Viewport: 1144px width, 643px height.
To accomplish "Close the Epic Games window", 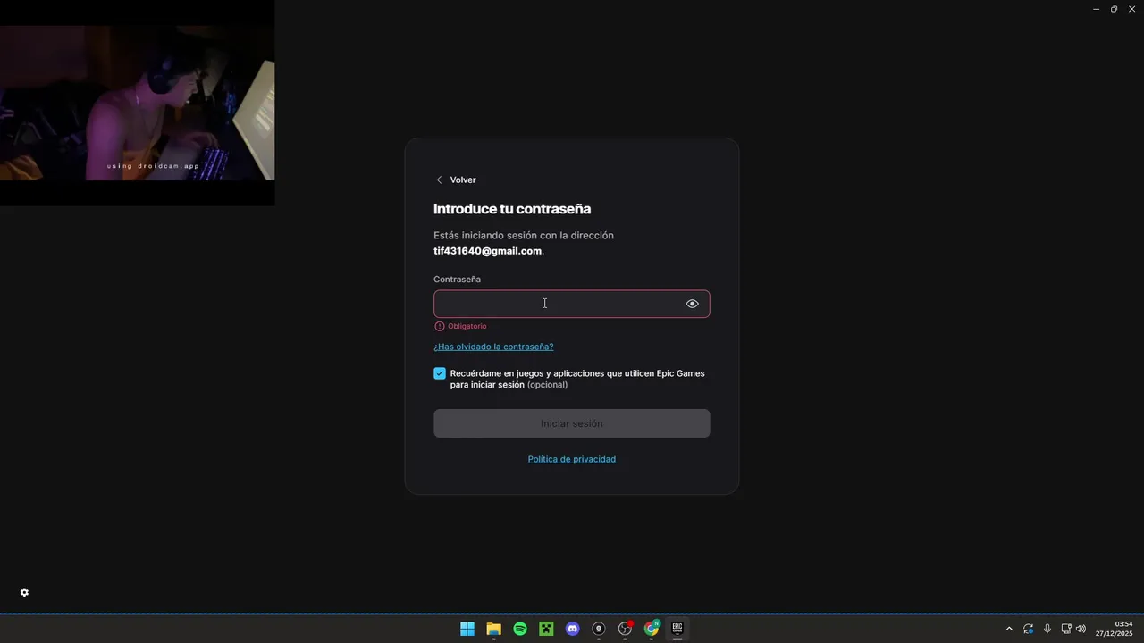I will click(x=1131, y=9).
